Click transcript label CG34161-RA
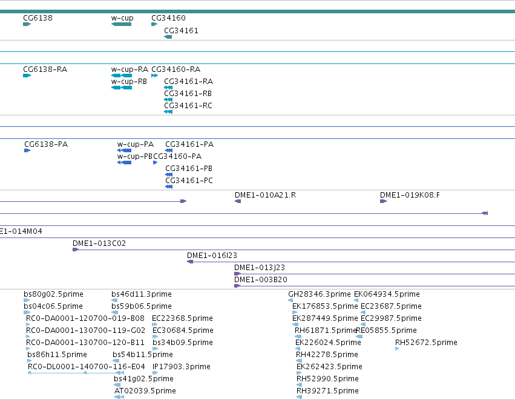 click(189, 82)
